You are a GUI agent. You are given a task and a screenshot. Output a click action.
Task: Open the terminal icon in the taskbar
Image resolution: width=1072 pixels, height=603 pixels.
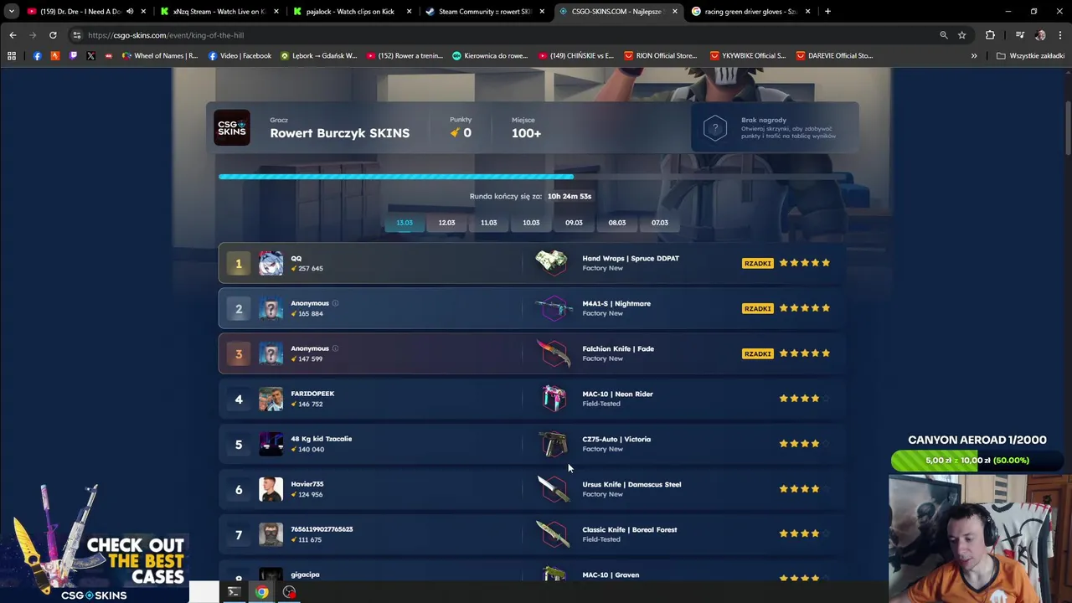click(234, 592)
